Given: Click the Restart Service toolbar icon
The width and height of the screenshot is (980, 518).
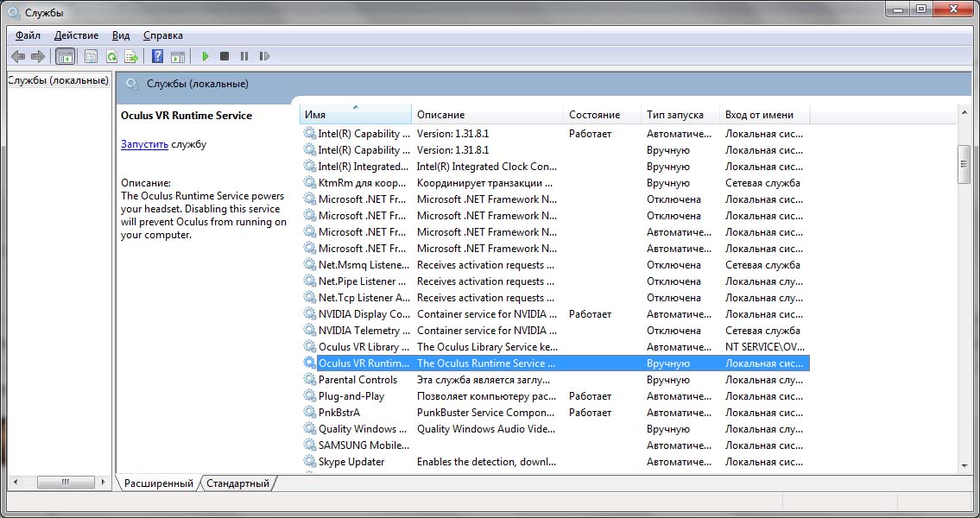Looking at the screenshot, I should tap(264, 56).
